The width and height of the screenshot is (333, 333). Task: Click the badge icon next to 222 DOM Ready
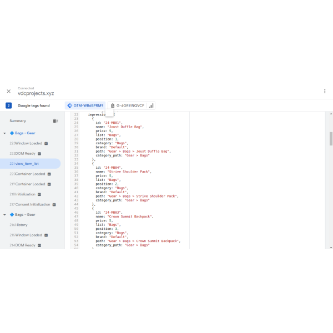tap(41, 154)
